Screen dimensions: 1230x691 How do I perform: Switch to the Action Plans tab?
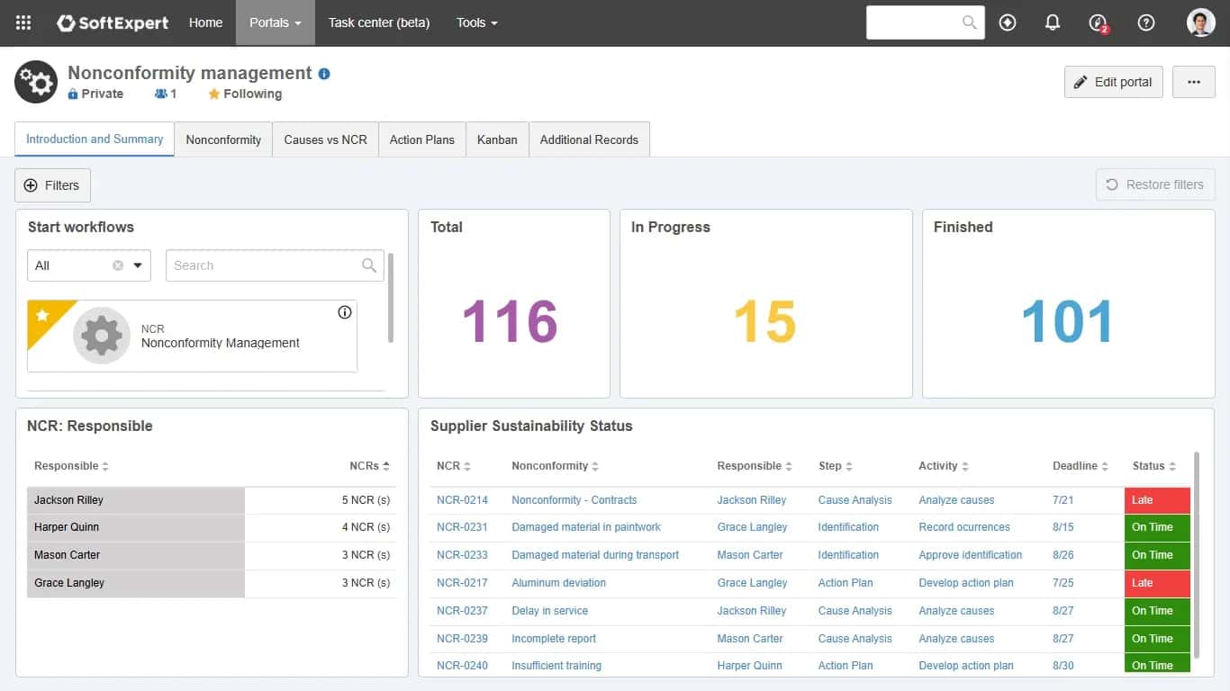coord(422,139)
